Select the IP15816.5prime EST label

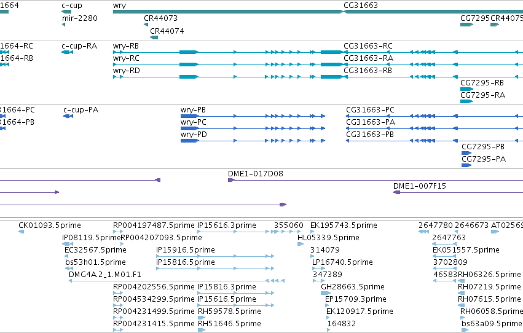tap(186, 262)
